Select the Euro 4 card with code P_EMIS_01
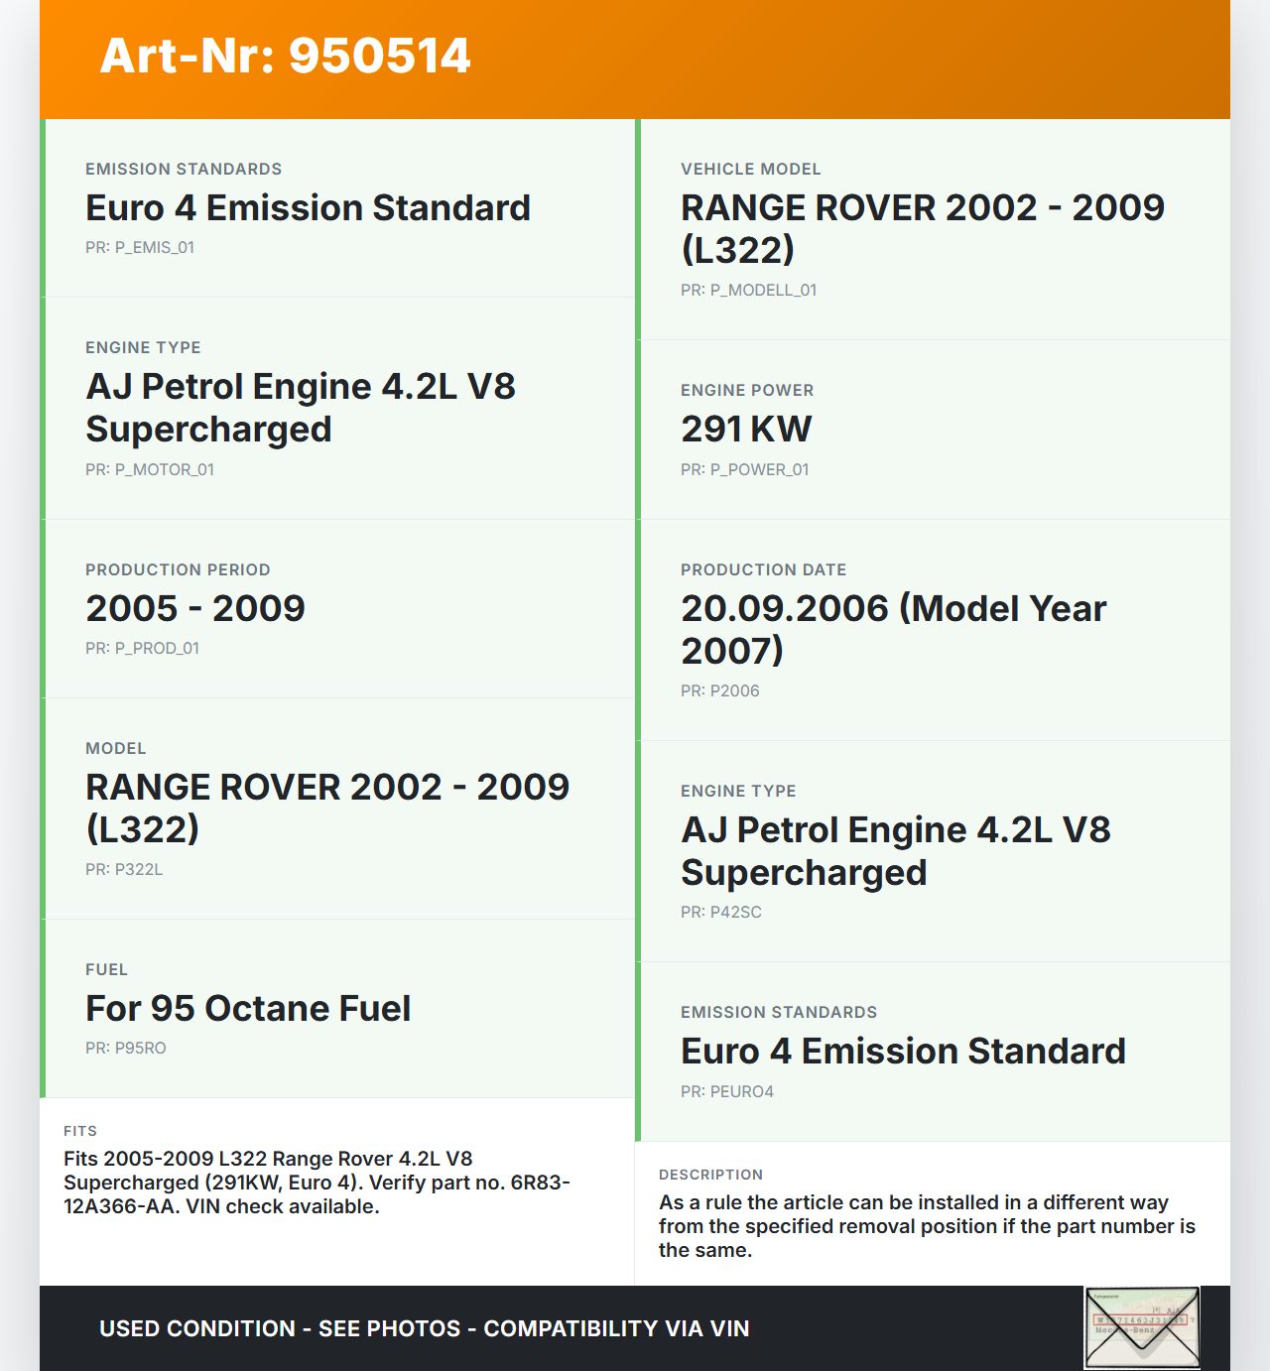 pos(308,208)
